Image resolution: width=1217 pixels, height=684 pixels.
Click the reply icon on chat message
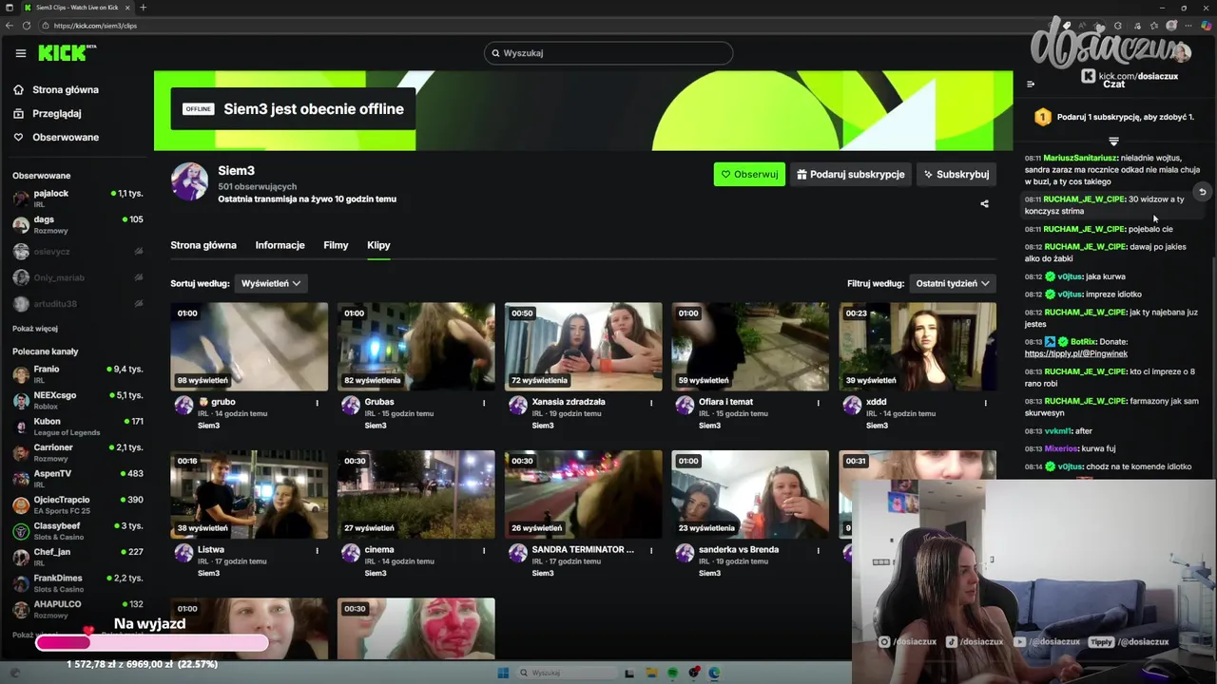click(1202, 192)
